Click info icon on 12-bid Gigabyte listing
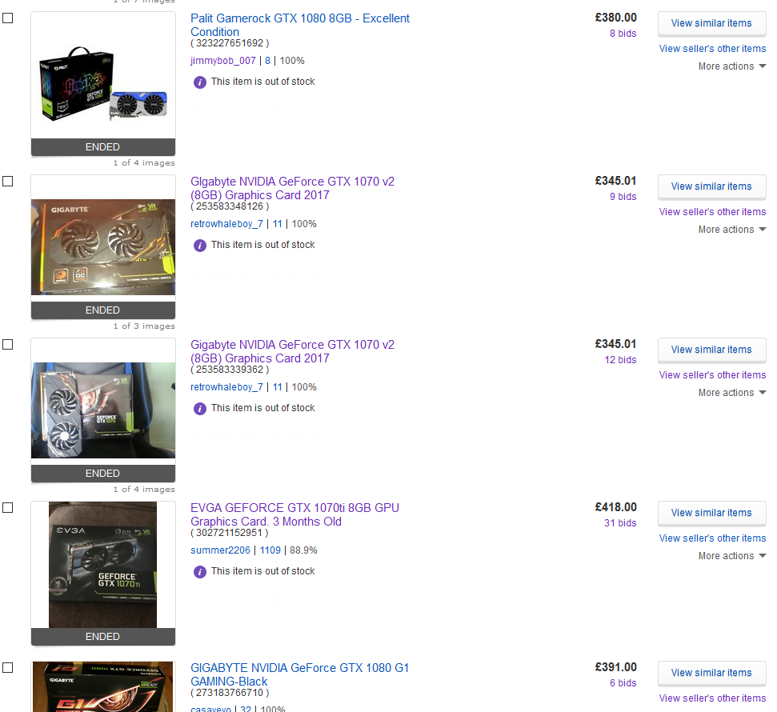Viewport: 777px width, 712px height. 200,408
